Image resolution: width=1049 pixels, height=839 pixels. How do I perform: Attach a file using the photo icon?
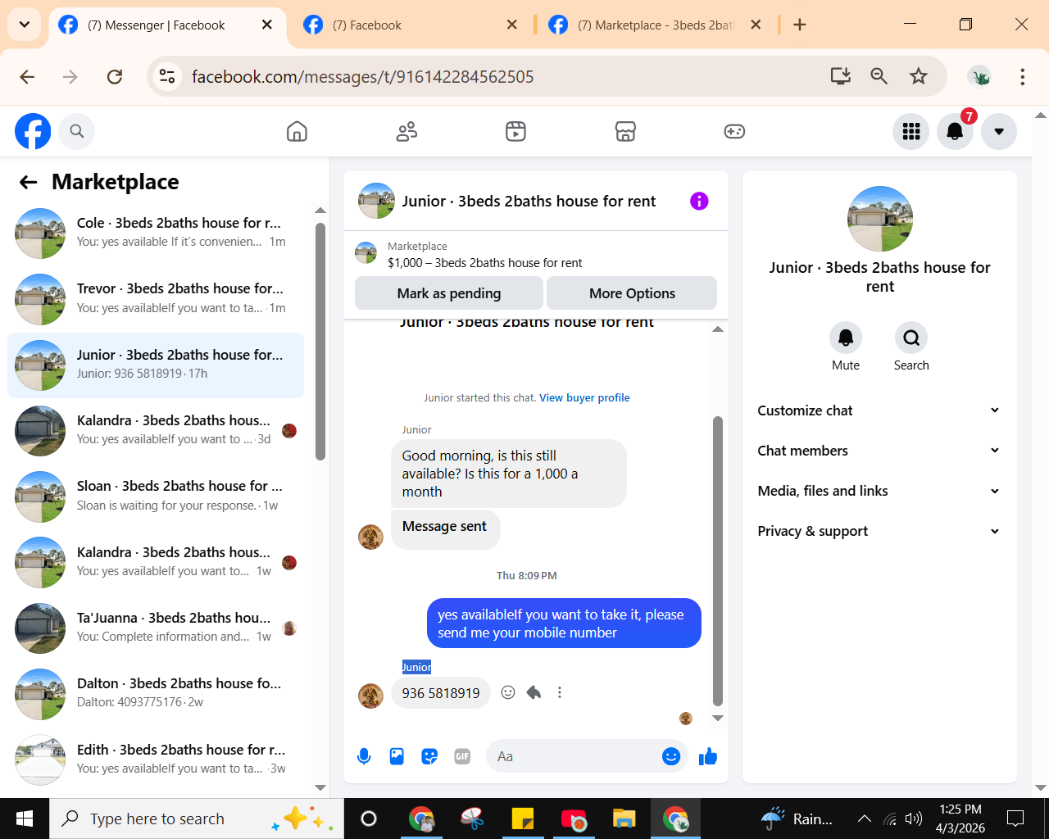pyautogui.click(x=397, y=756)
